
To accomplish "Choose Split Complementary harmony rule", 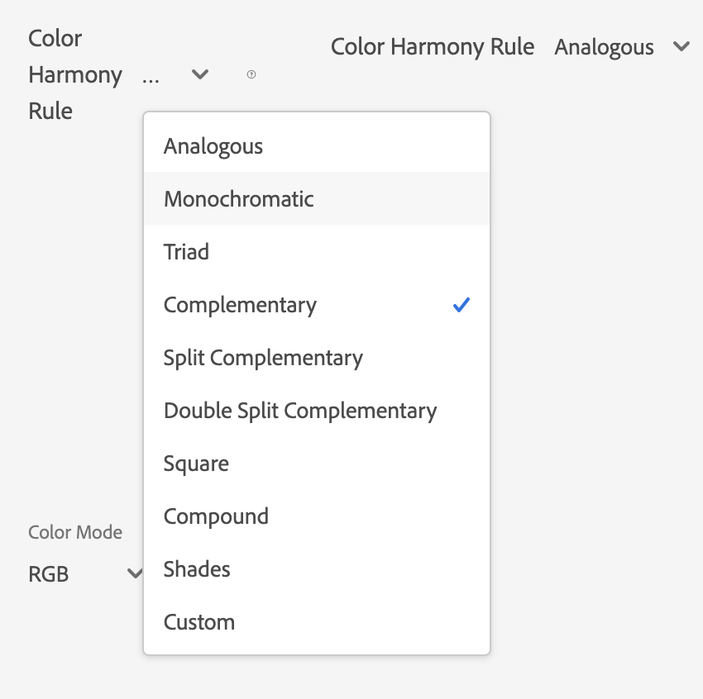I will coord(263,358).
